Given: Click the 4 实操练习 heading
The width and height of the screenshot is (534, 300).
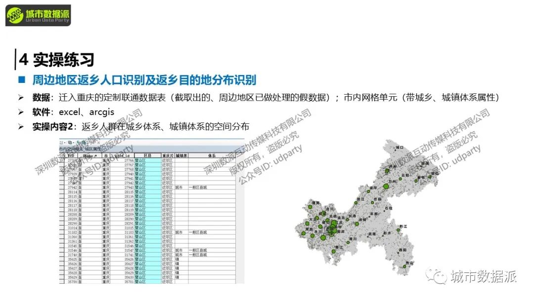Looking at the screenshot, I should (x=56, y=60).
